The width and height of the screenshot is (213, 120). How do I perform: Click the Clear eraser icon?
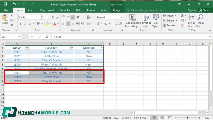[182, 25]
